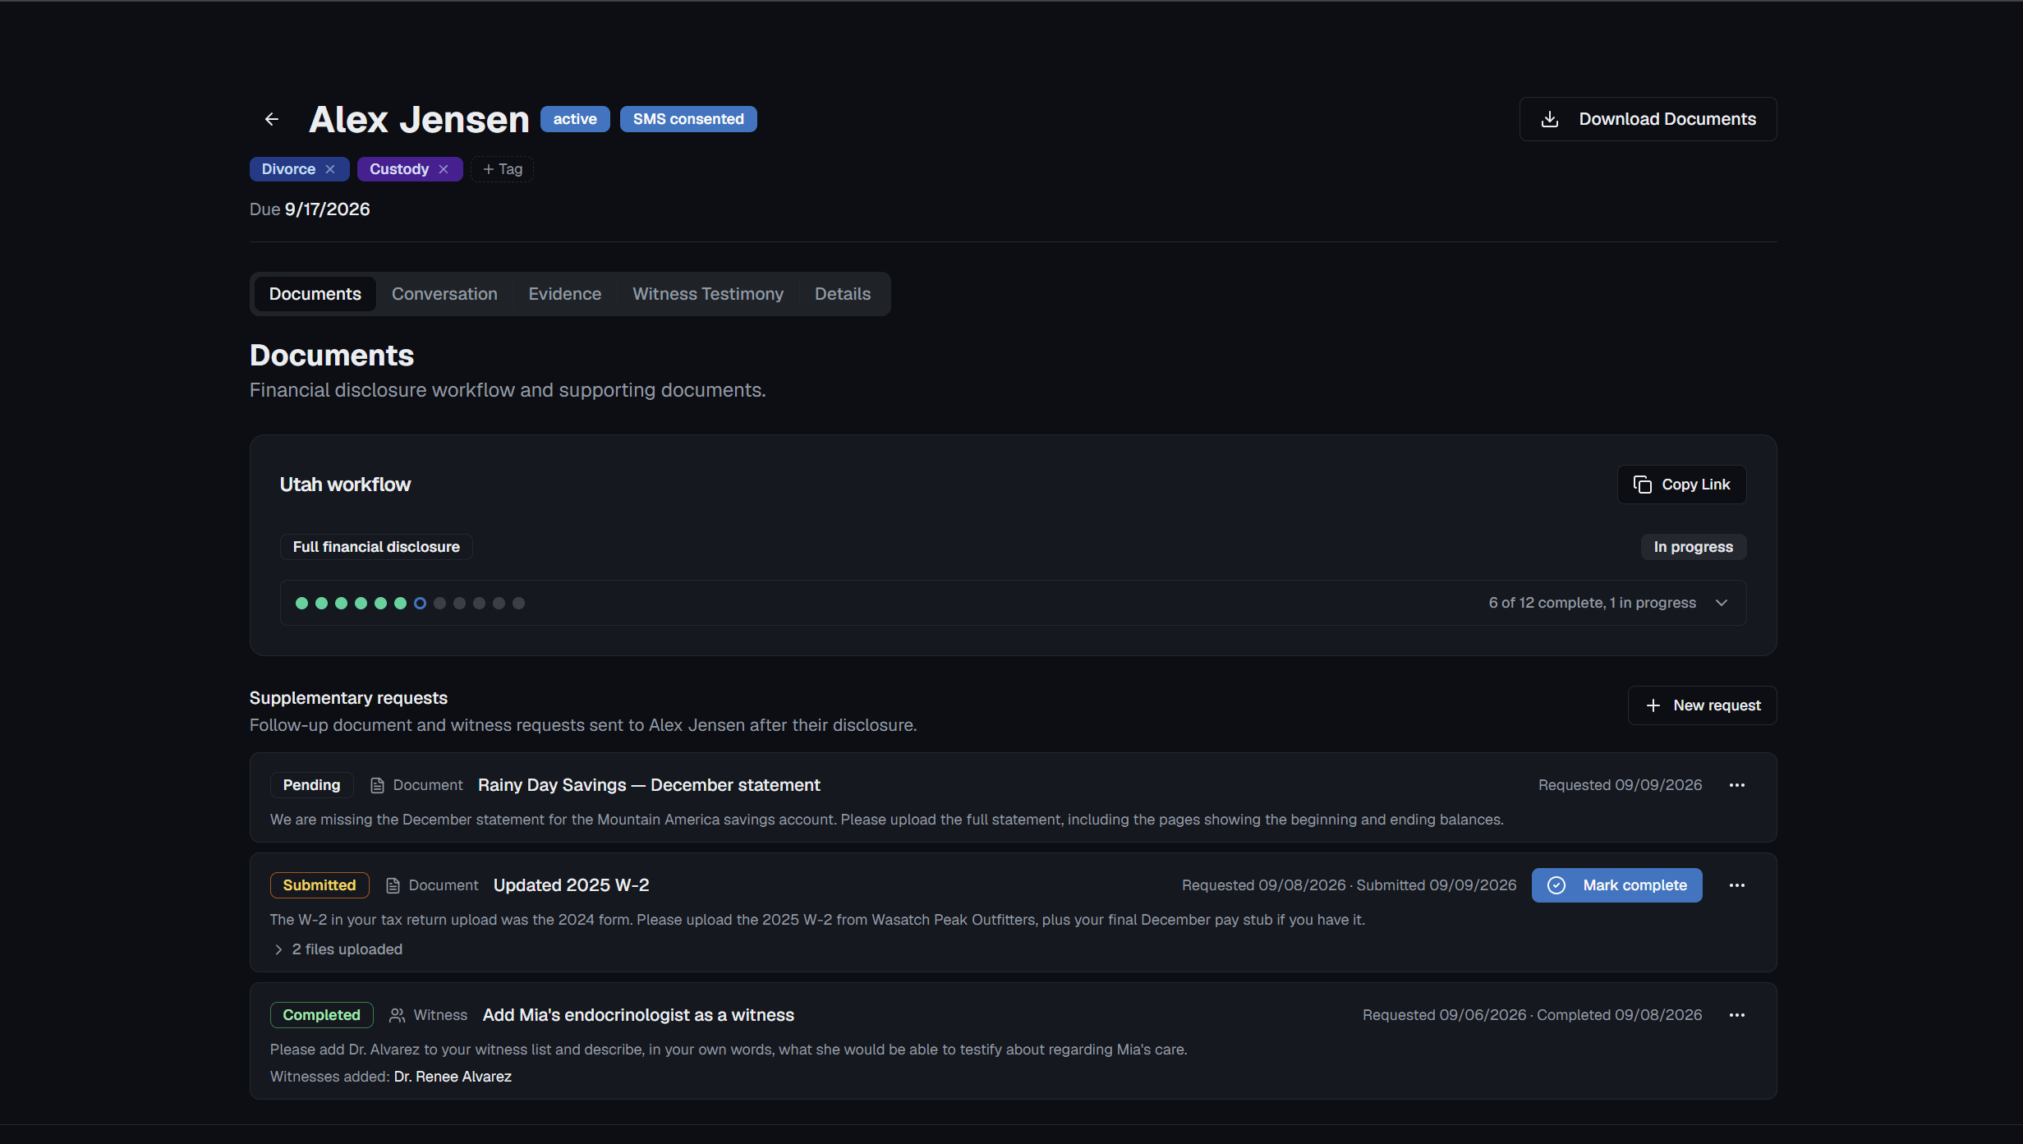This screenshot has width=2023, height=1144.
Task: Click the document icon beside Rainy Day Savings
Action: click(x=377, y=786)
